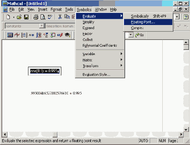
Task: Open the Vector and Matrix toolbar icon
Action: (24, 35)
